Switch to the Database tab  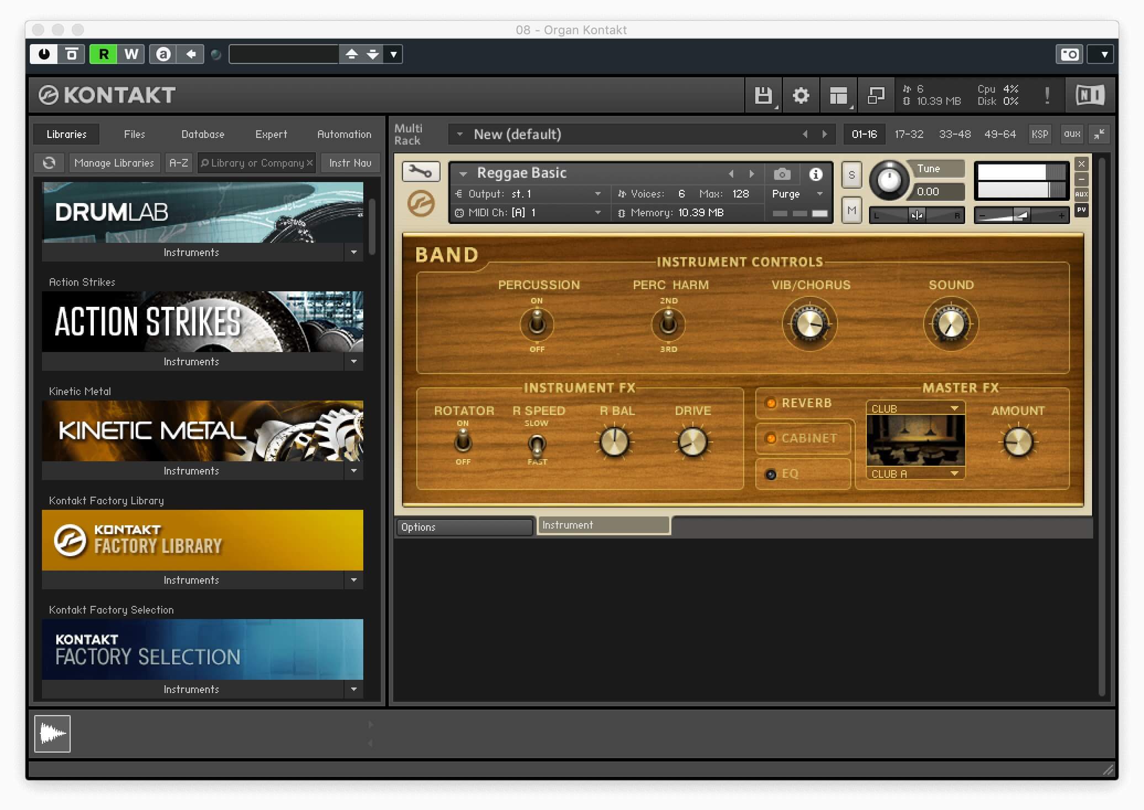pyautogui.click(x=203, y=134)
